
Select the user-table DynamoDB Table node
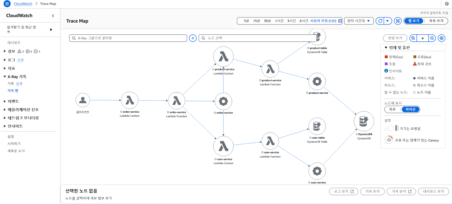coord(317,126)
